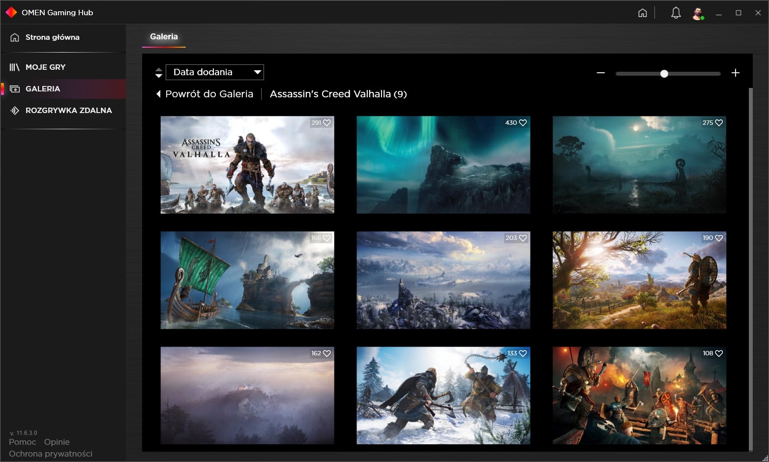The image size is (769, 462).
Task: Like the wallpaper with 133 likes
Action: pos(523,353)
